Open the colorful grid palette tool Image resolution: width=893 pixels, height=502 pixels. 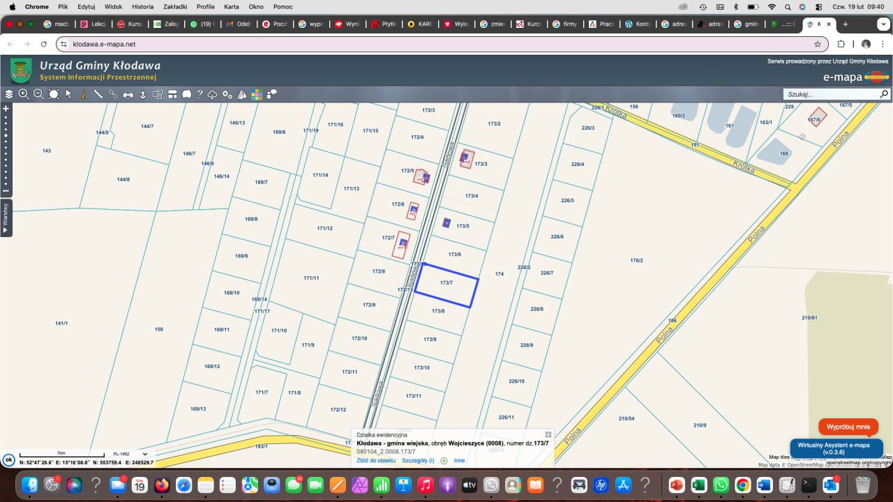pyautogui.click(x=257, y=94)
